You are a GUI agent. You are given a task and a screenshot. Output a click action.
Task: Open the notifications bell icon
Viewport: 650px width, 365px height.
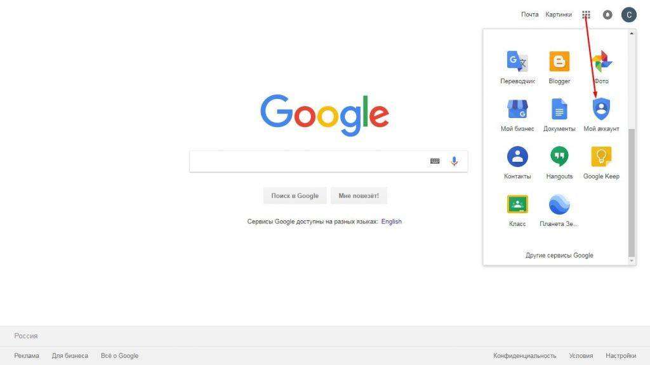tap(607, 15)
